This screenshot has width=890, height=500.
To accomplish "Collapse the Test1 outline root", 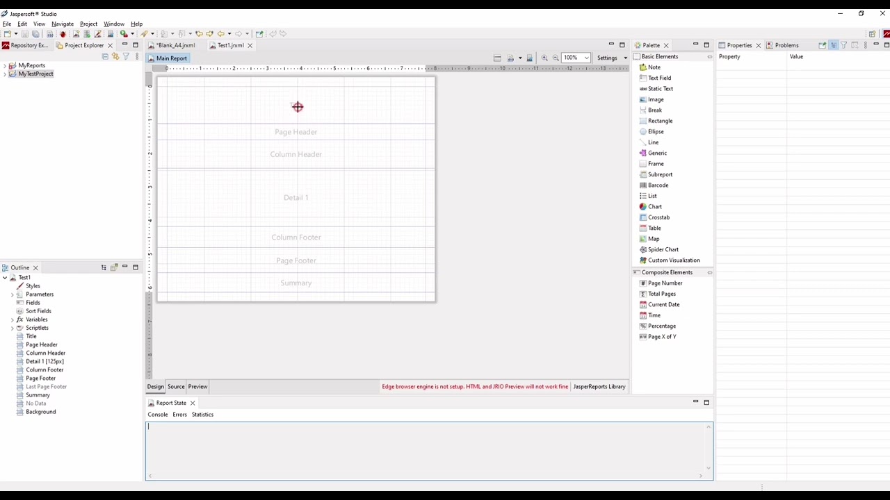I will [5, 278].
